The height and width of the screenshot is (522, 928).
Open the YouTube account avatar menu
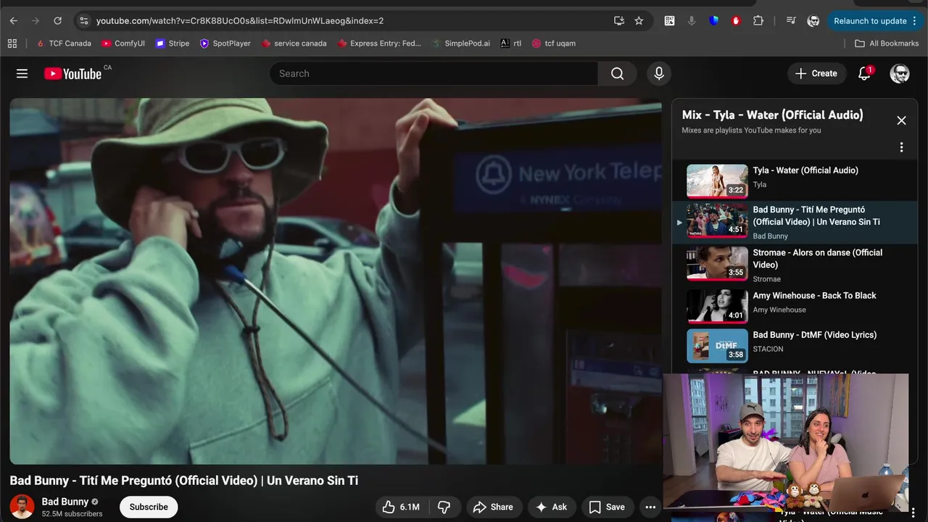[900, 73]
